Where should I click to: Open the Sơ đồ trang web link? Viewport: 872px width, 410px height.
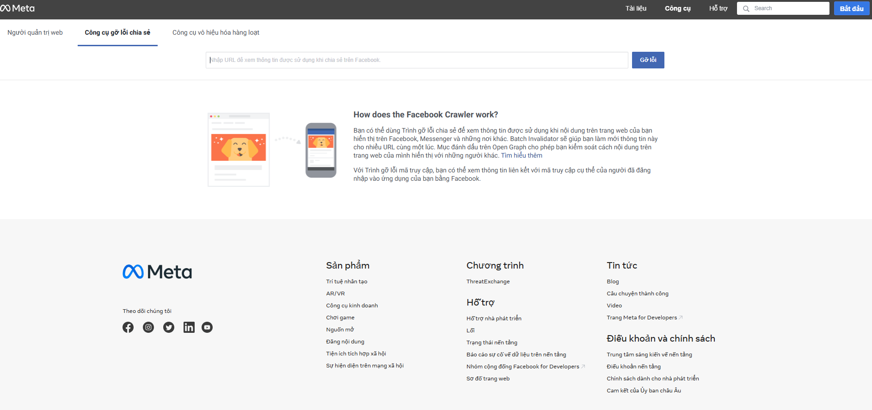(488, 379)
